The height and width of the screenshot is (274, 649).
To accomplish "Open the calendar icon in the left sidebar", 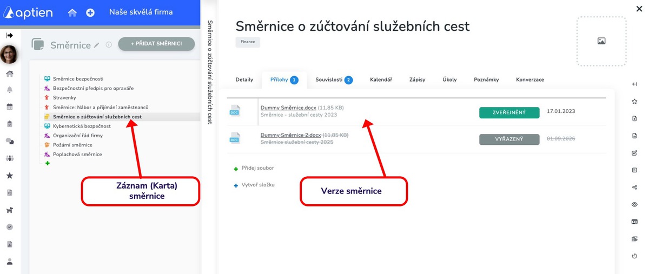I will click(9, 107).
